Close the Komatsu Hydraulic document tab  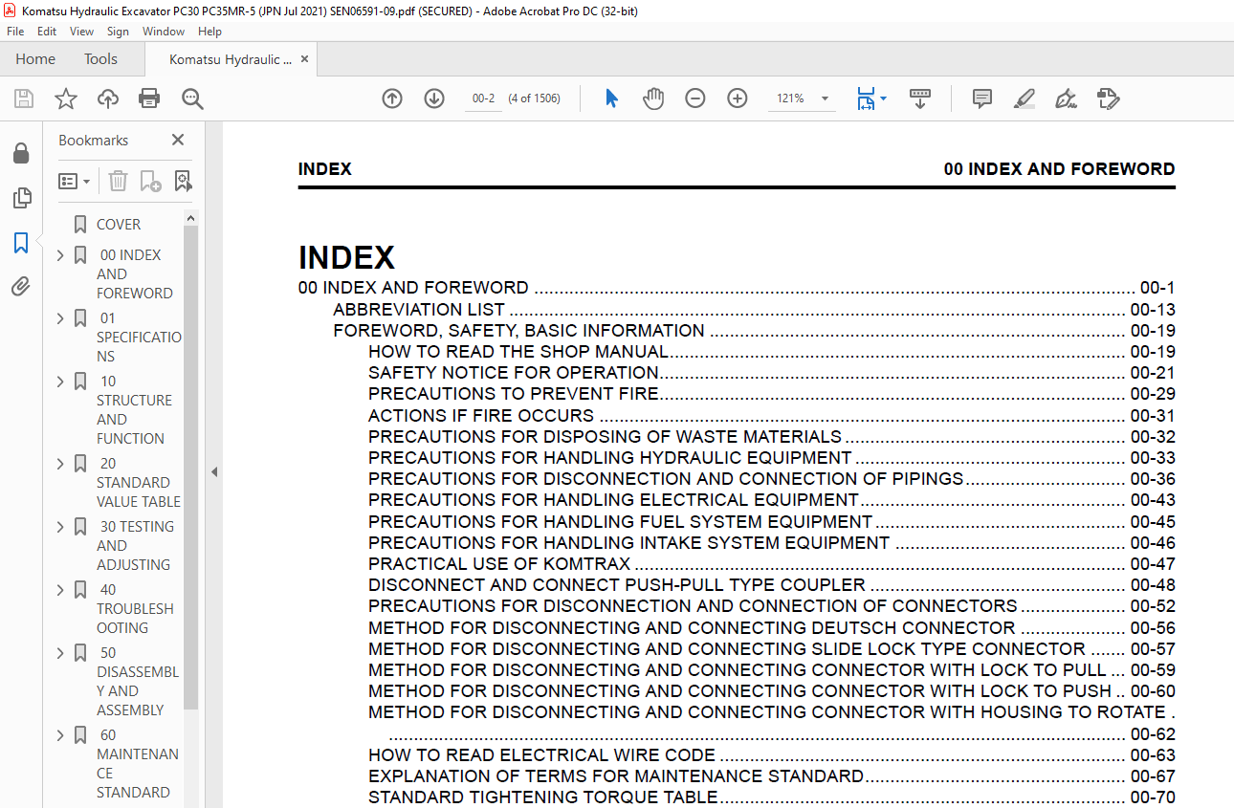tap(304, 59)
